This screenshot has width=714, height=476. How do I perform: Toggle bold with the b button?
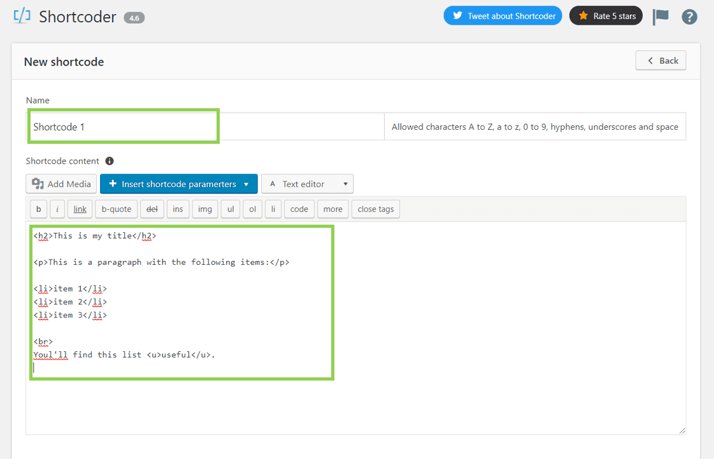click(38, 209)
